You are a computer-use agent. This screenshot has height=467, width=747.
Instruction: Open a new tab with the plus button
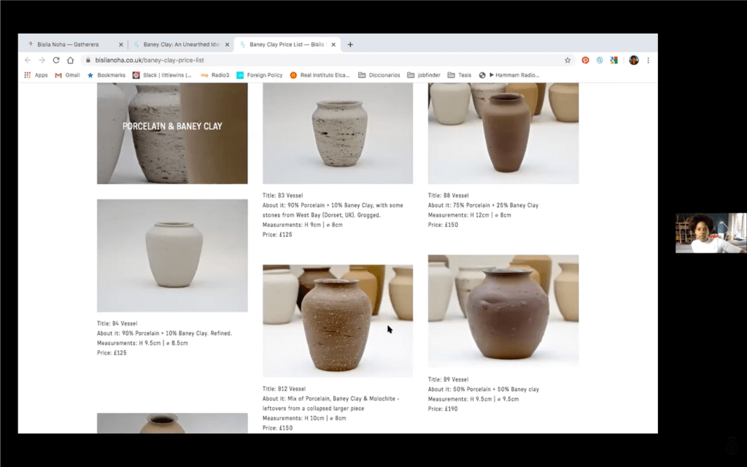pyautogui.click(x=350, y=45)
